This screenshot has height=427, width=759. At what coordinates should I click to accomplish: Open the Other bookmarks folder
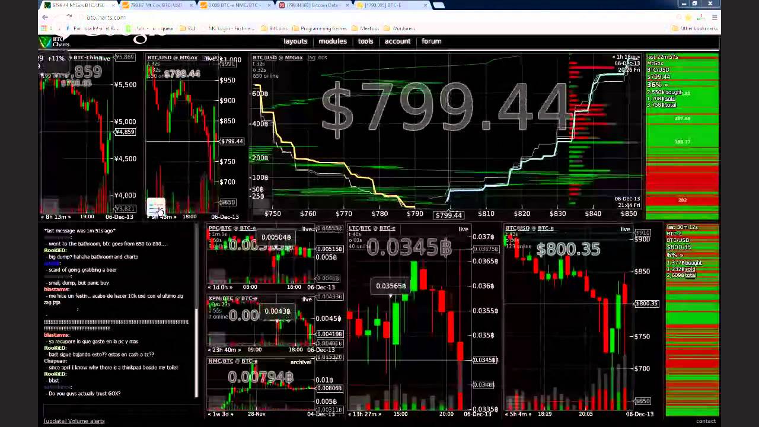click(x=695, y=28)
